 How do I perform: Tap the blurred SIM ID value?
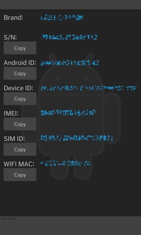(77, 138)
